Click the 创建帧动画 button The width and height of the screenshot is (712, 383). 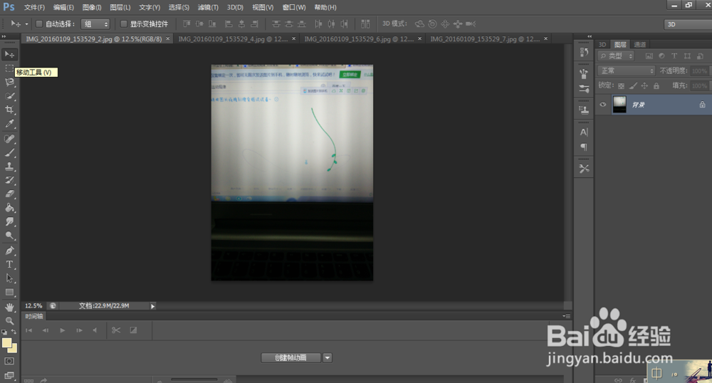pos(291,357)
